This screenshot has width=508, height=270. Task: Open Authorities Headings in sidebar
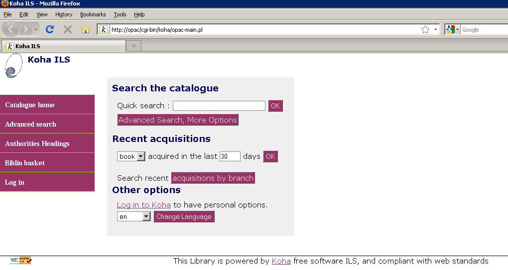coord(47,143)
